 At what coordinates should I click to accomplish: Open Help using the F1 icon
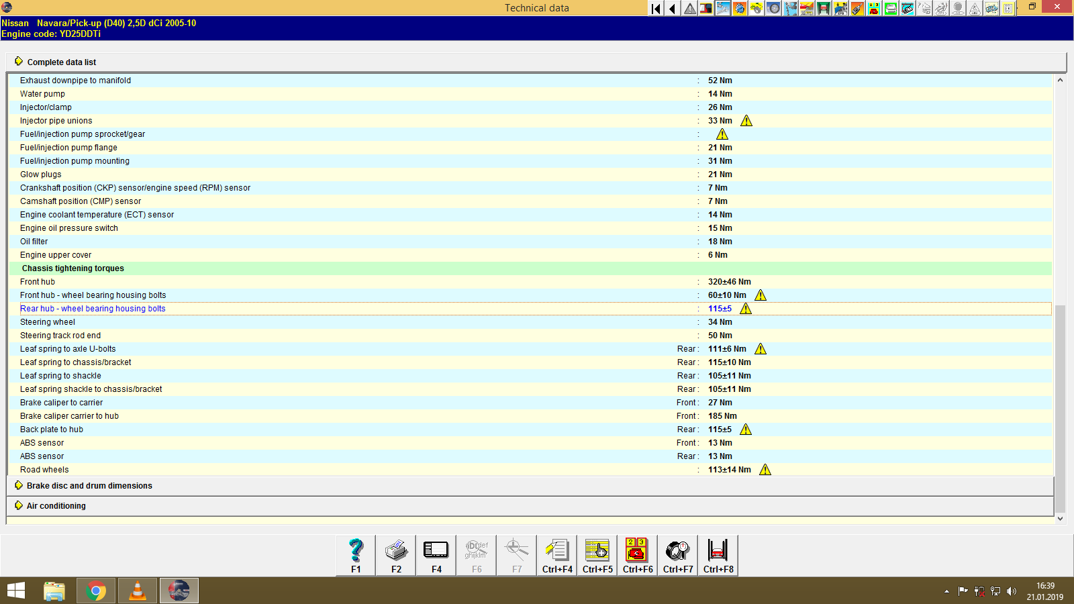(x=355, y=552)
